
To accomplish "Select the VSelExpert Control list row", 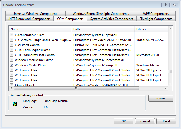I will point(27,45).
